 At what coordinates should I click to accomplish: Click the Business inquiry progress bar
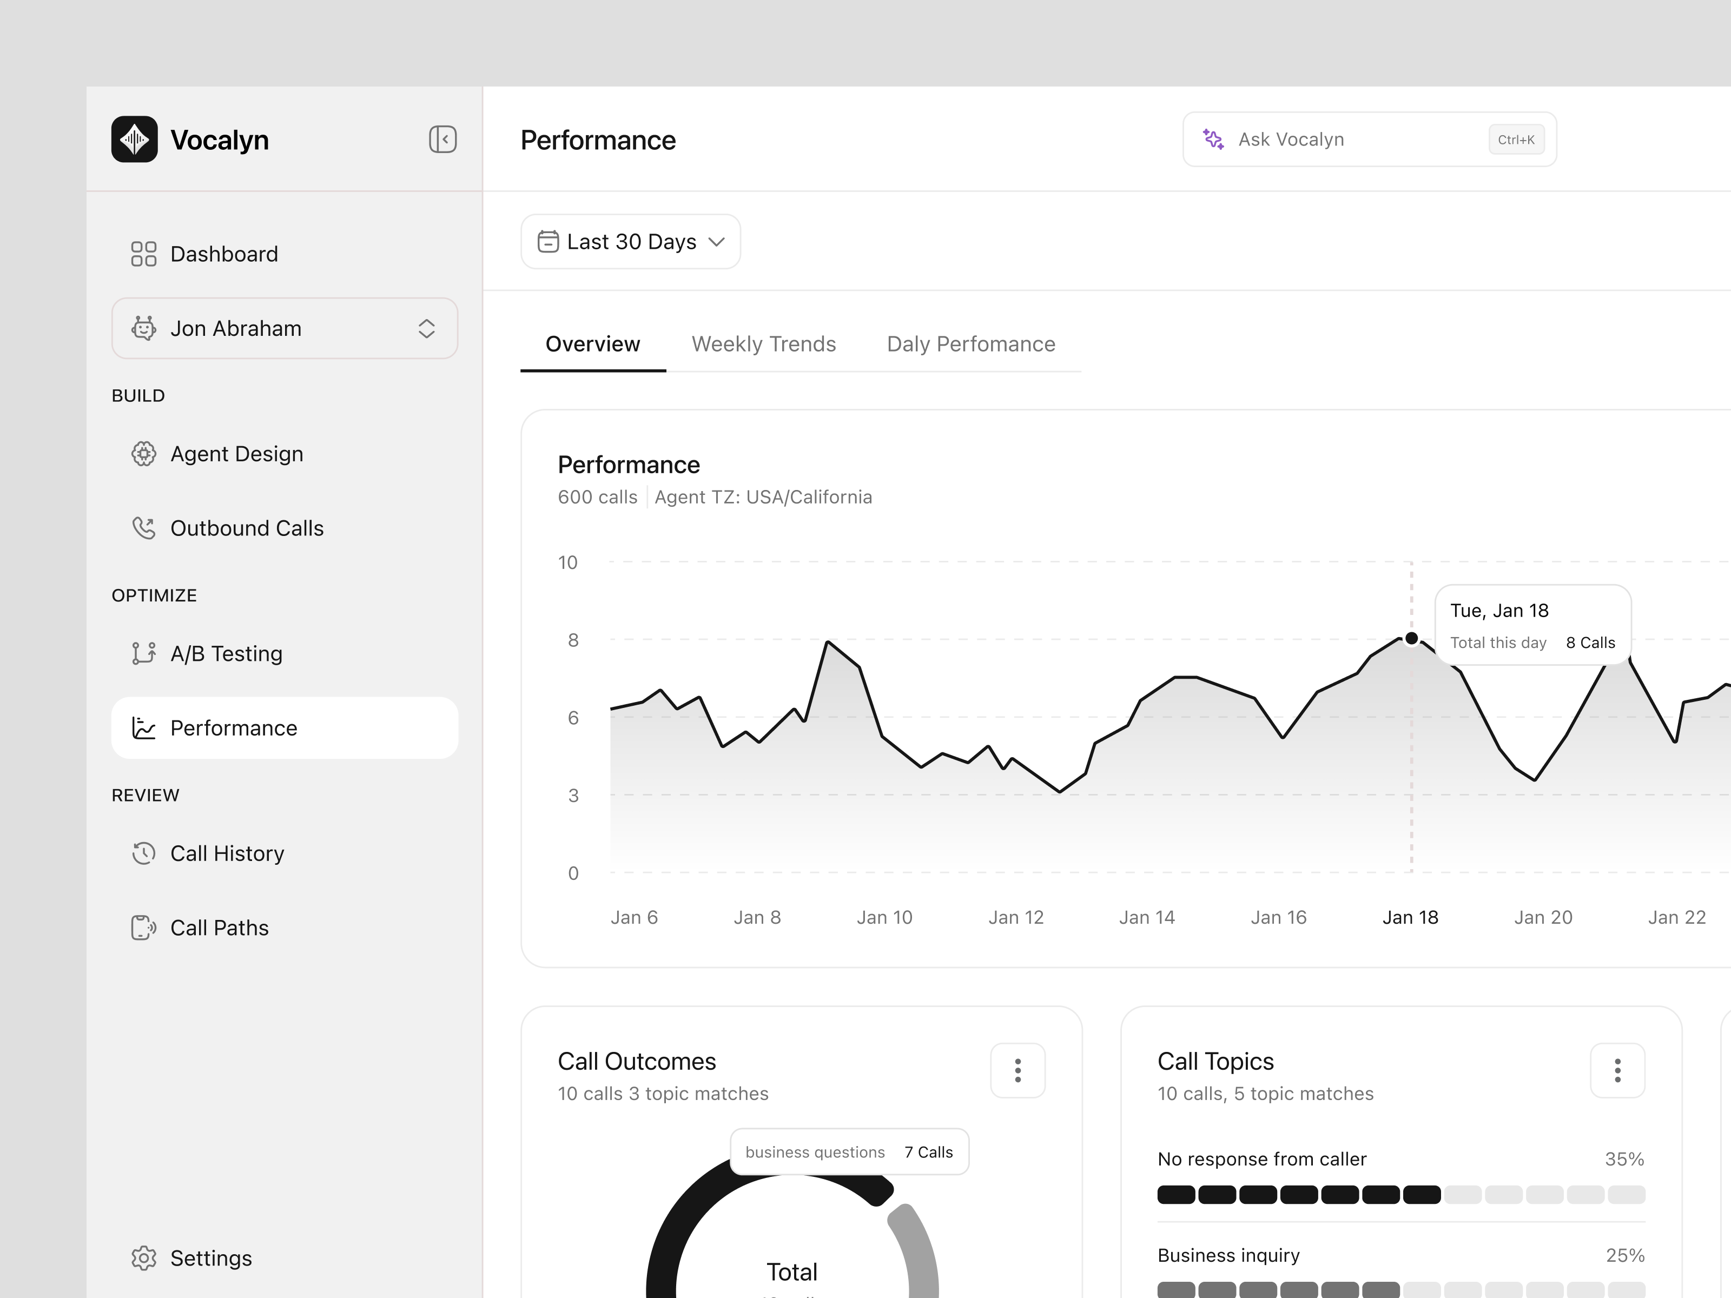(1401, 1289)
